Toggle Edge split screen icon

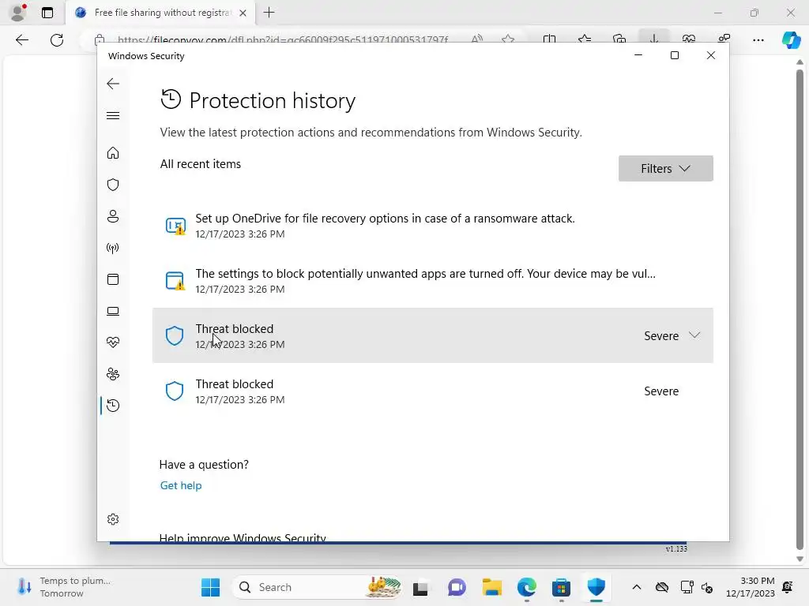[550, 39]
